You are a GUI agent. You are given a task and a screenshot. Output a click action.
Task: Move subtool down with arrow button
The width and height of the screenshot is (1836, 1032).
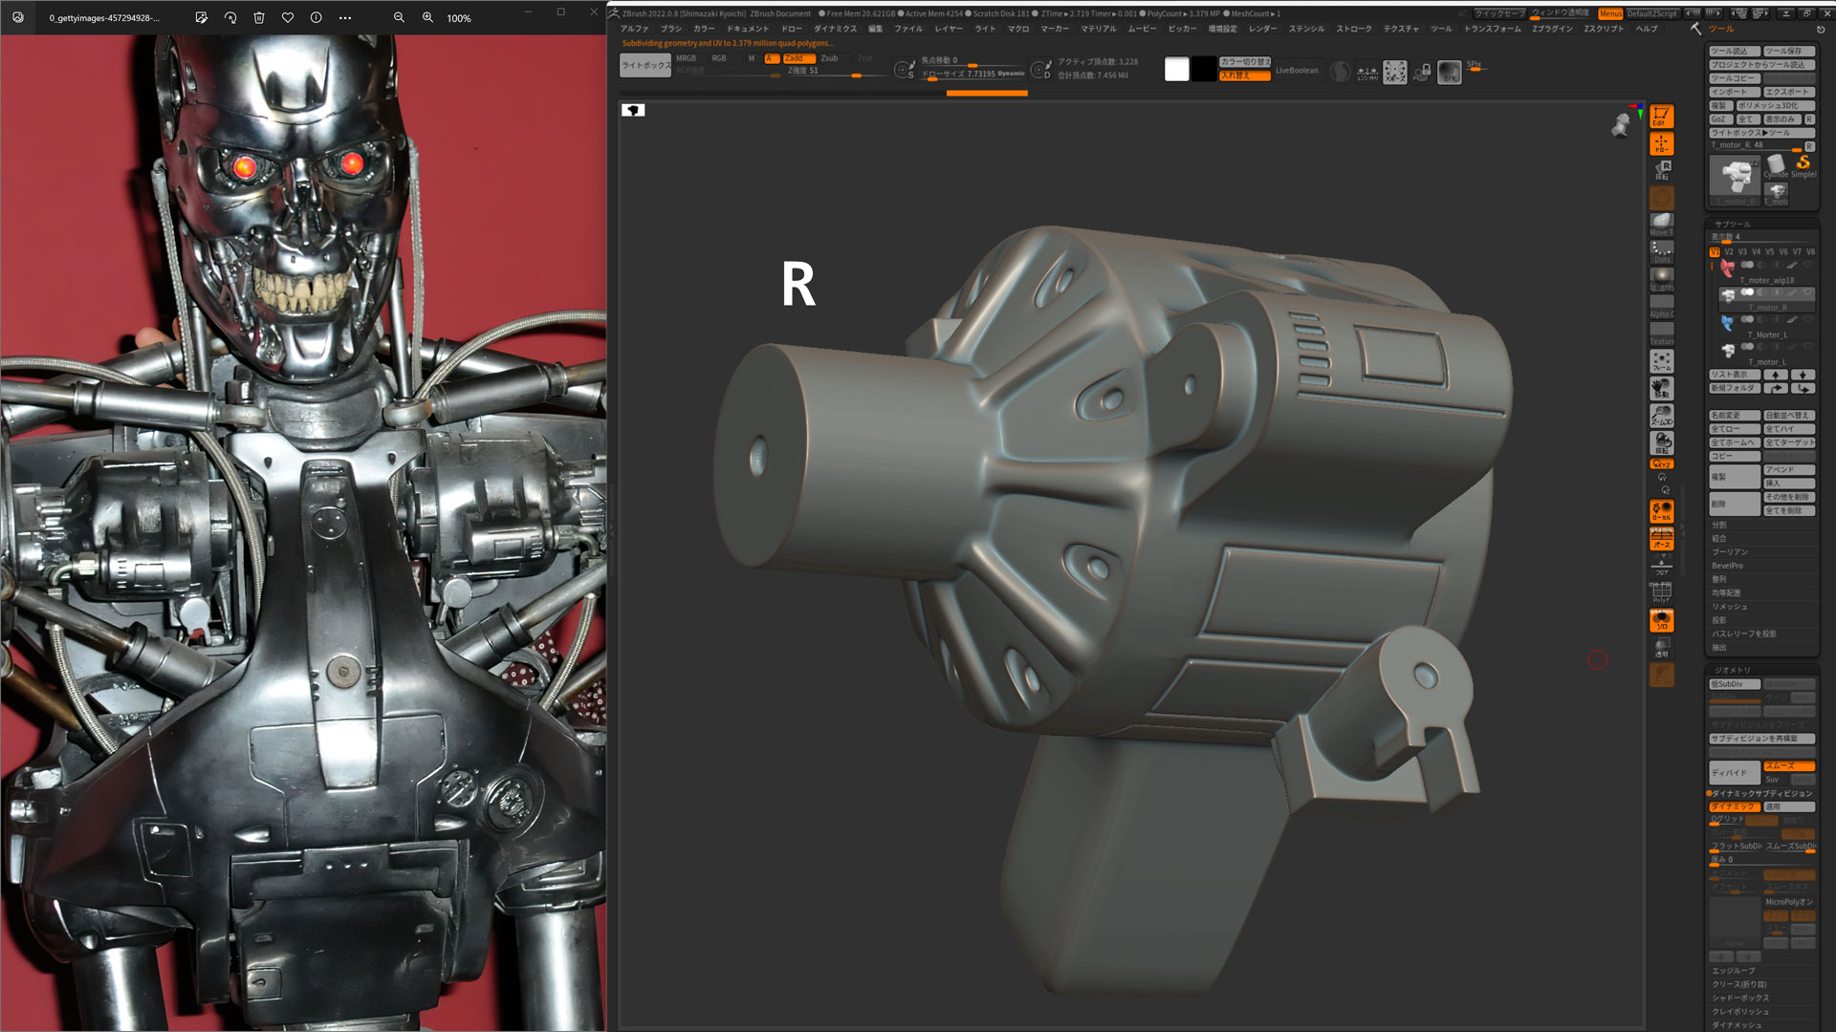(1803, 375)
